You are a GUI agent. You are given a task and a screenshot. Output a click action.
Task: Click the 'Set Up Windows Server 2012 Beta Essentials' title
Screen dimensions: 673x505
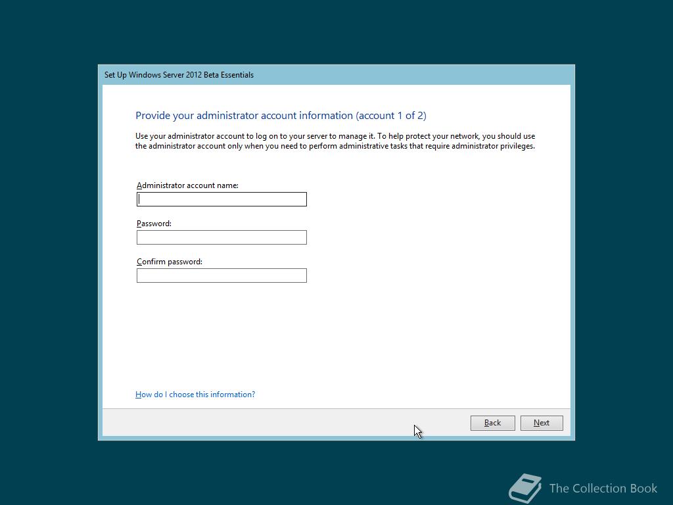pos(179,75)
